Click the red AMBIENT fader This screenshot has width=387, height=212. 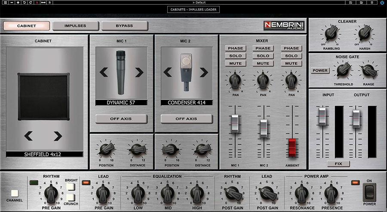pyautogui.click(x=292, y=148)
